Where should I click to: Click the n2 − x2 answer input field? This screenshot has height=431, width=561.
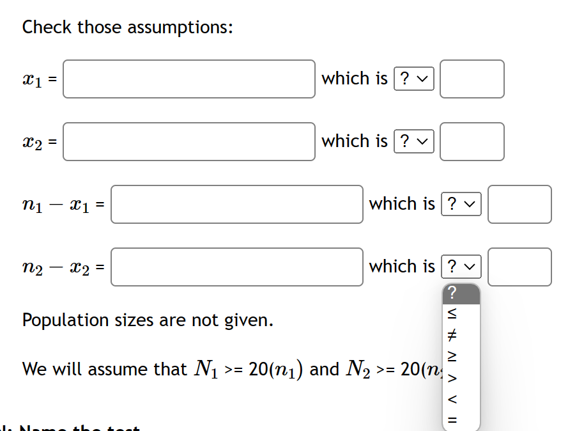pyautogui.click(x=237, y=267)
